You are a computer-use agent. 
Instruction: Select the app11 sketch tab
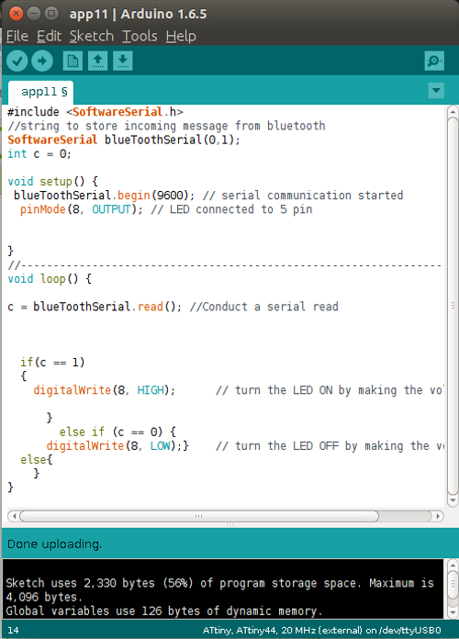[40, 92]
